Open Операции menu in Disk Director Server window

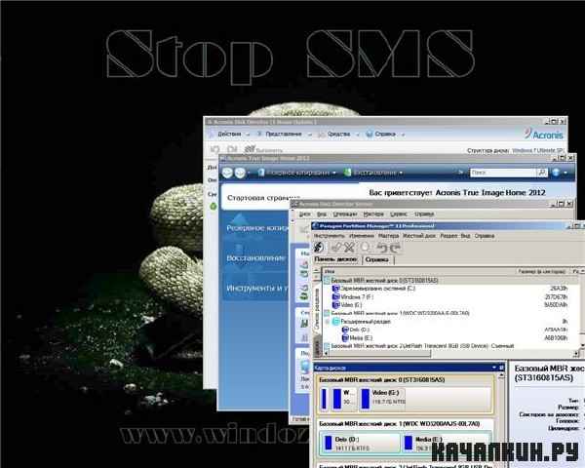coord(345,214)
